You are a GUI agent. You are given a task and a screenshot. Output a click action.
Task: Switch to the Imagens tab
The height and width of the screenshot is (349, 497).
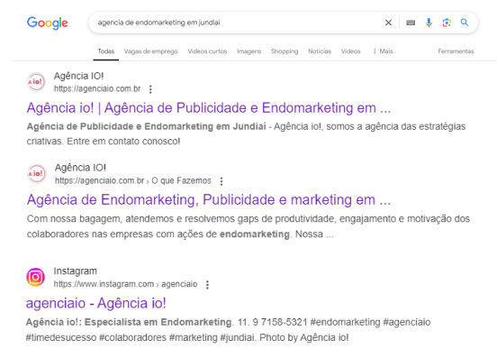click(248, 51)
